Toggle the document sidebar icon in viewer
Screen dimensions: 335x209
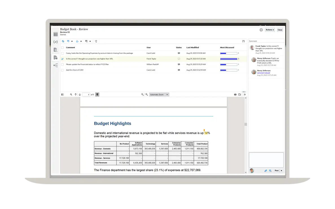tap(63, 95)
